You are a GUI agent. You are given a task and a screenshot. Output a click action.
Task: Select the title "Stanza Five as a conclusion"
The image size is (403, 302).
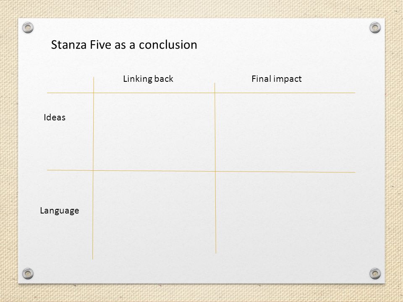coord(124,45)
